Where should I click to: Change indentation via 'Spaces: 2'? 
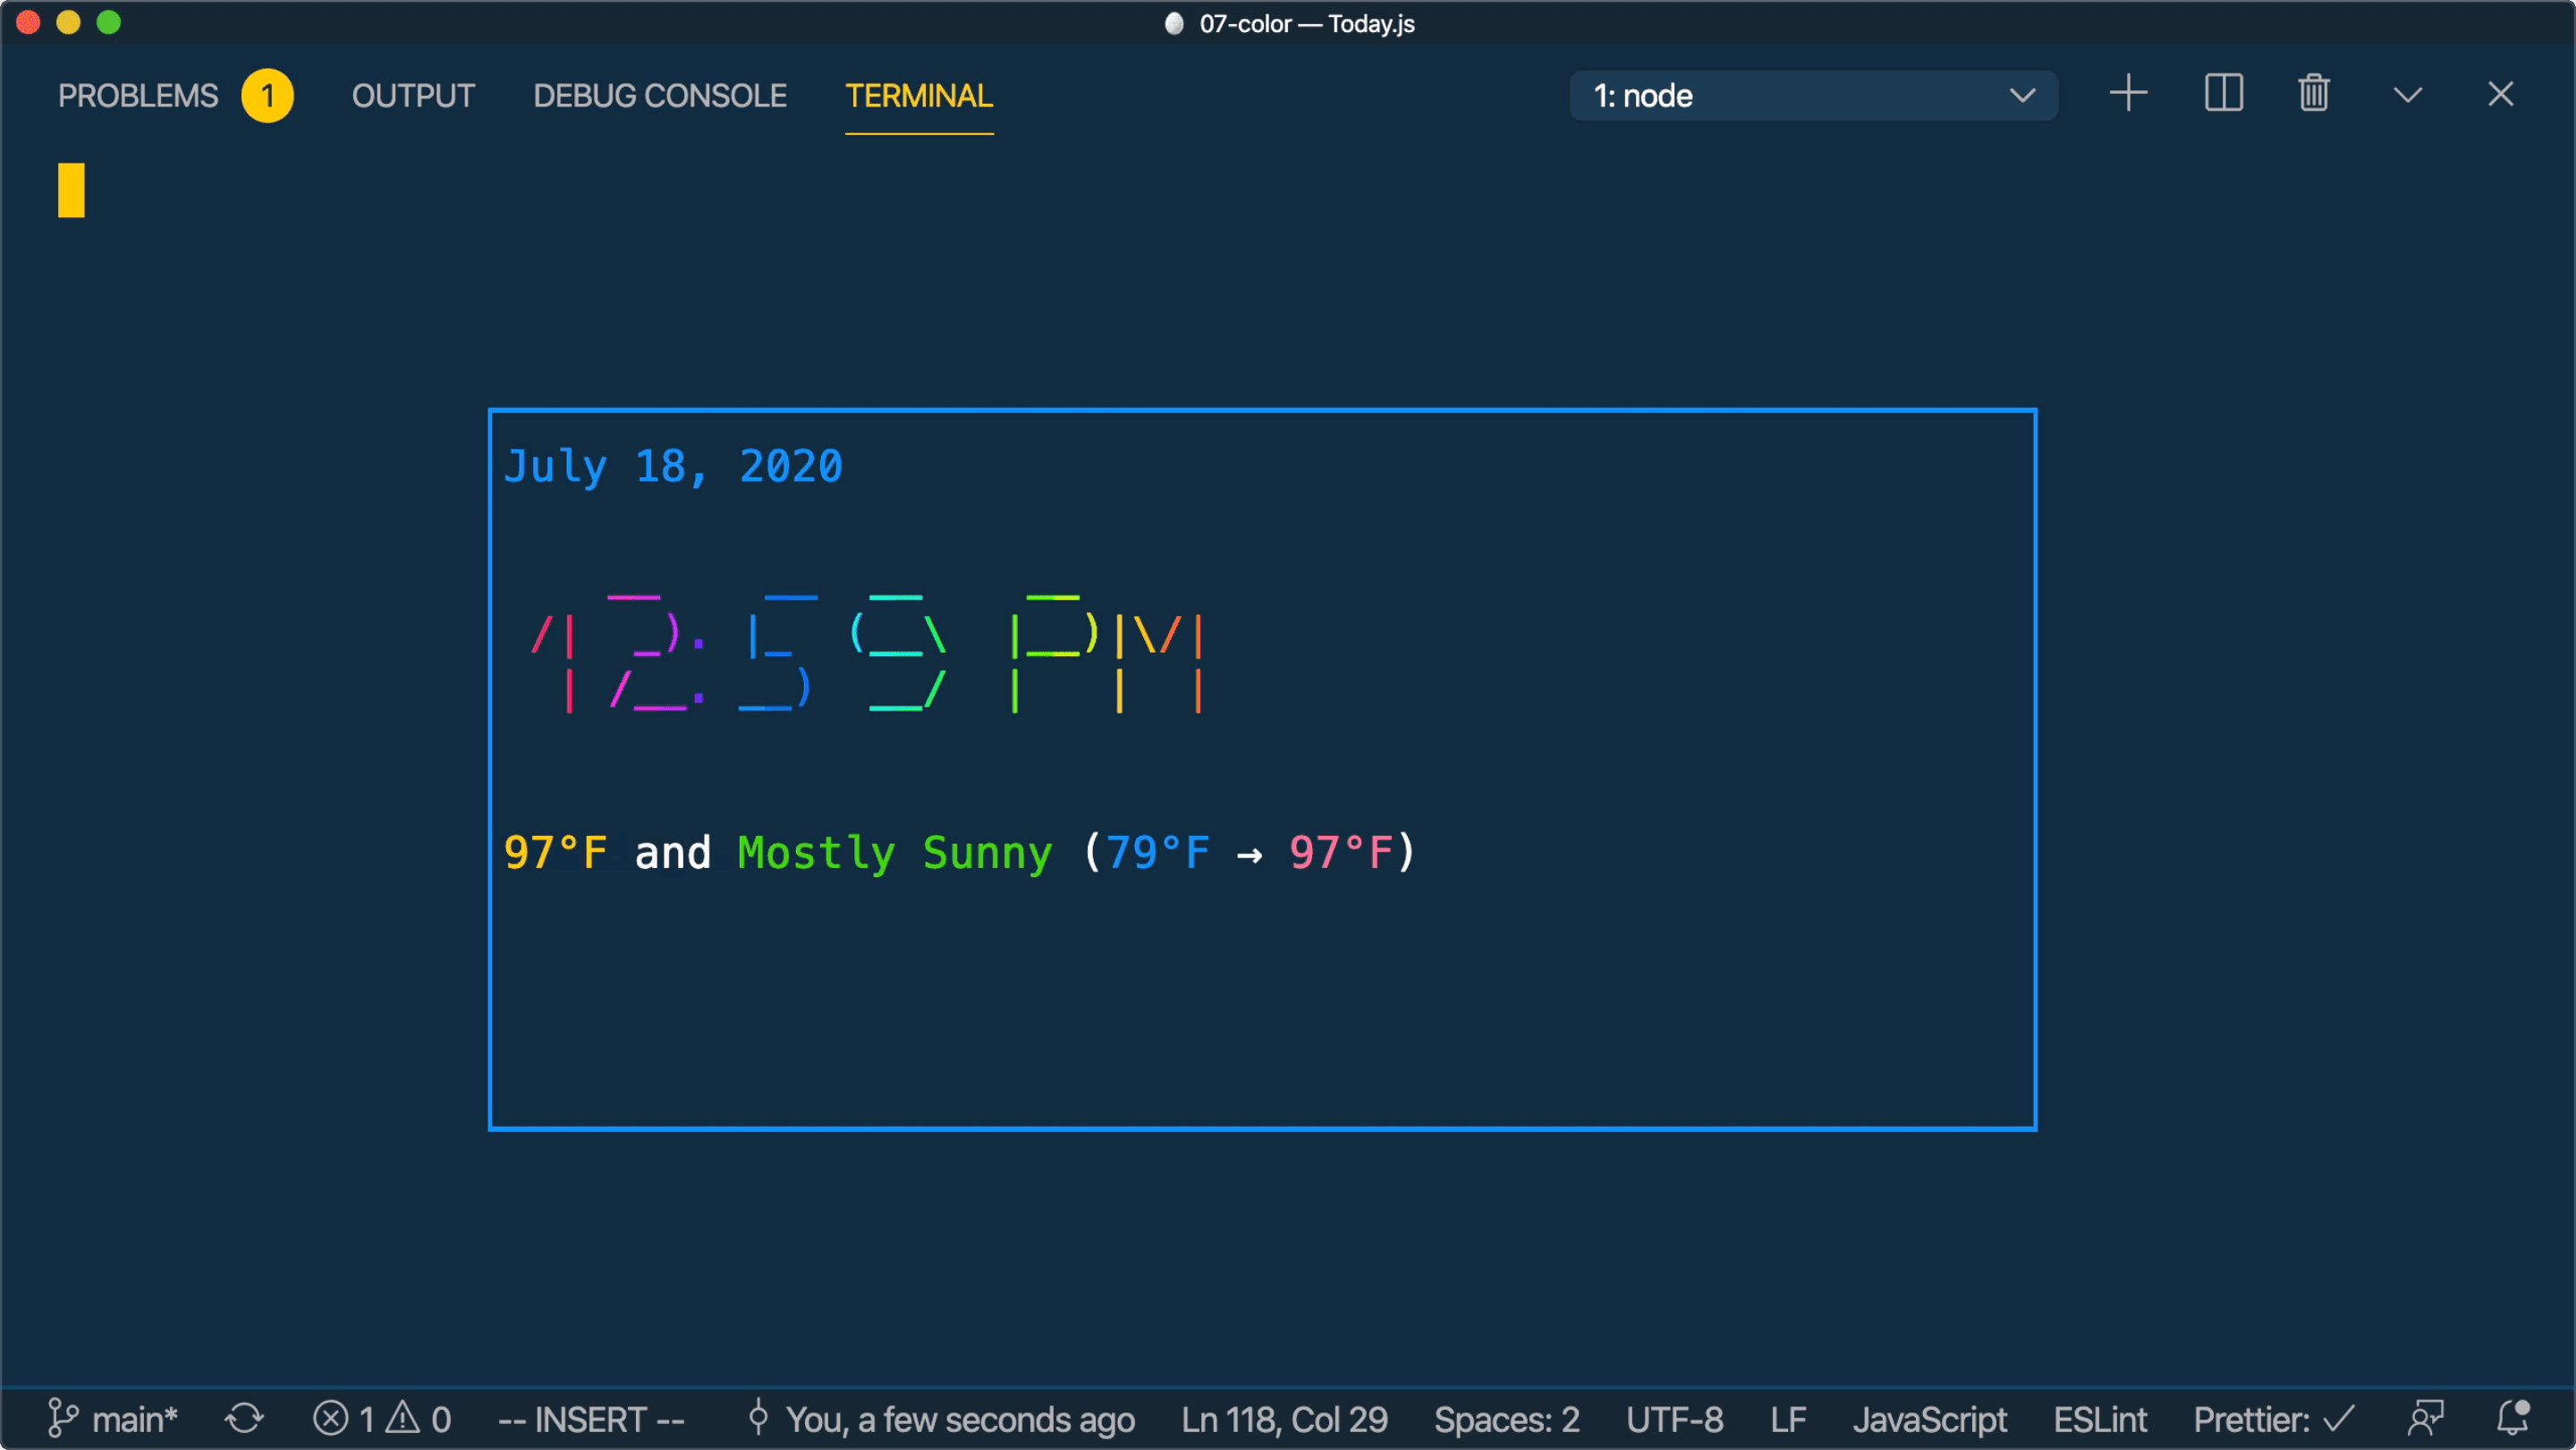point(1506,1419)
